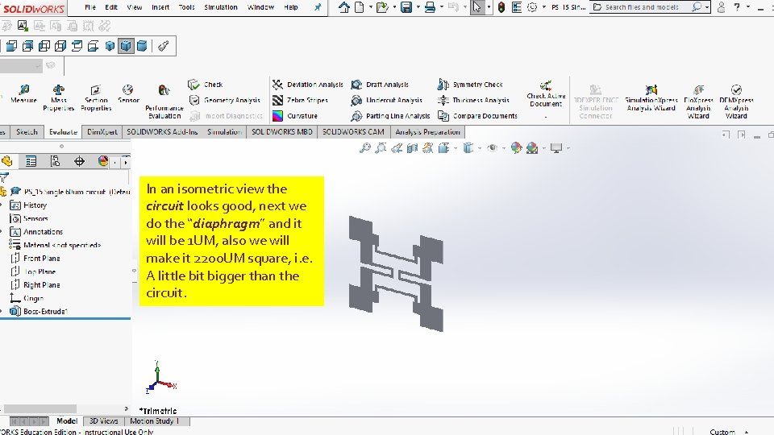Open Motion Study 1 tab
Image resolution: width=774 pixels, height=435 pixels.
[154, 421]
